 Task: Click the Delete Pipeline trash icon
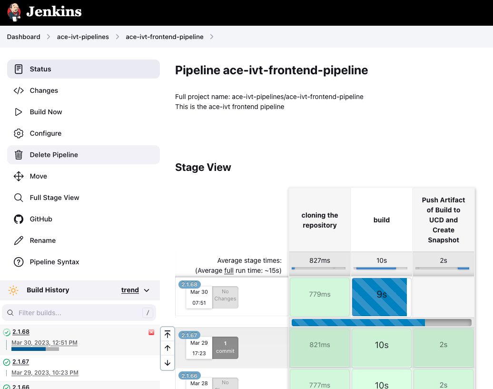19,155
